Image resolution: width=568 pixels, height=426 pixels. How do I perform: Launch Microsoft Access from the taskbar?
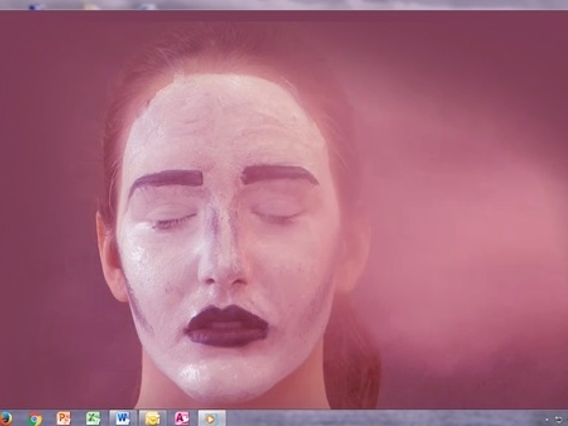pyautogui.click(x=182, y=418)
